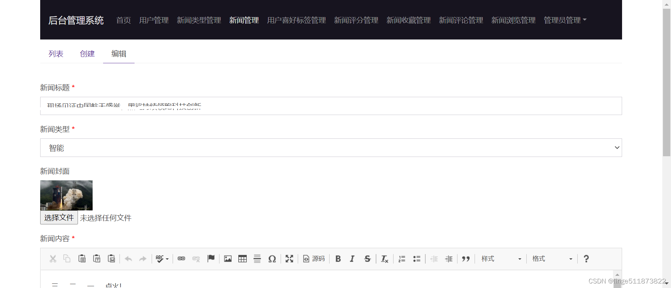Open 新闻管理 in navigation bar
The image size is (671, 288).
pos(244,20)
